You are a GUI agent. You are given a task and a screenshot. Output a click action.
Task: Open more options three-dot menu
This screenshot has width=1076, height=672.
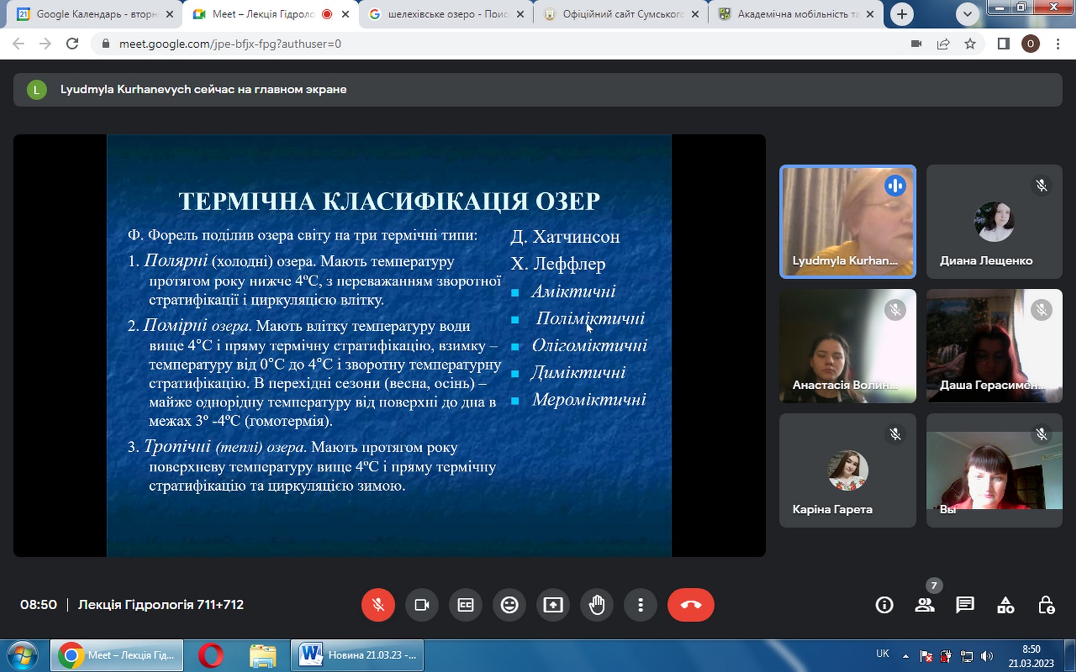click(640, 605)
